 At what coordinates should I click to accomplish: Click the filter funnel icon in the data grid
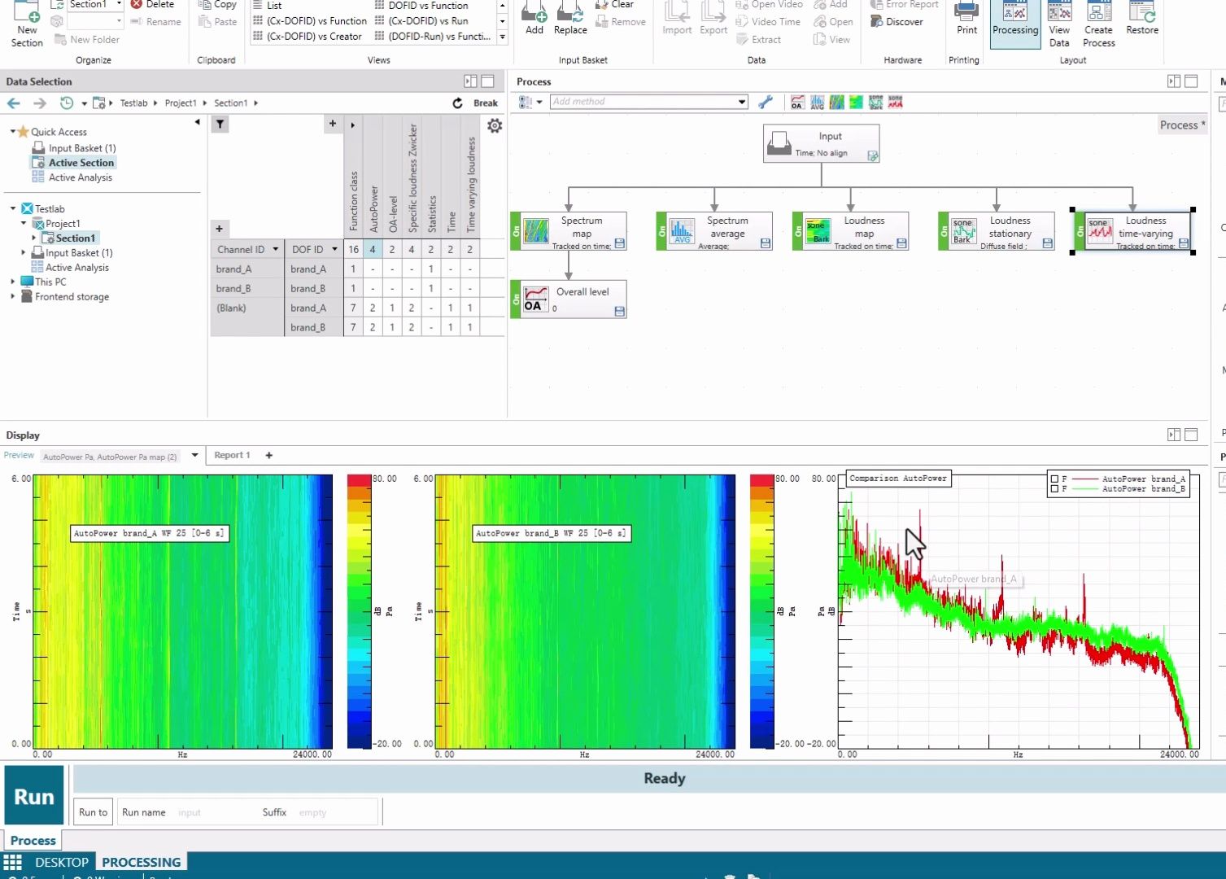(220, 124)
